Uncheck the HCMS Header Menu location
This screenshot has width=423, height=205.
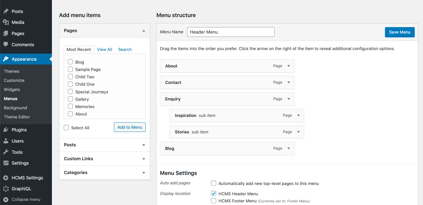click(214, 194)
